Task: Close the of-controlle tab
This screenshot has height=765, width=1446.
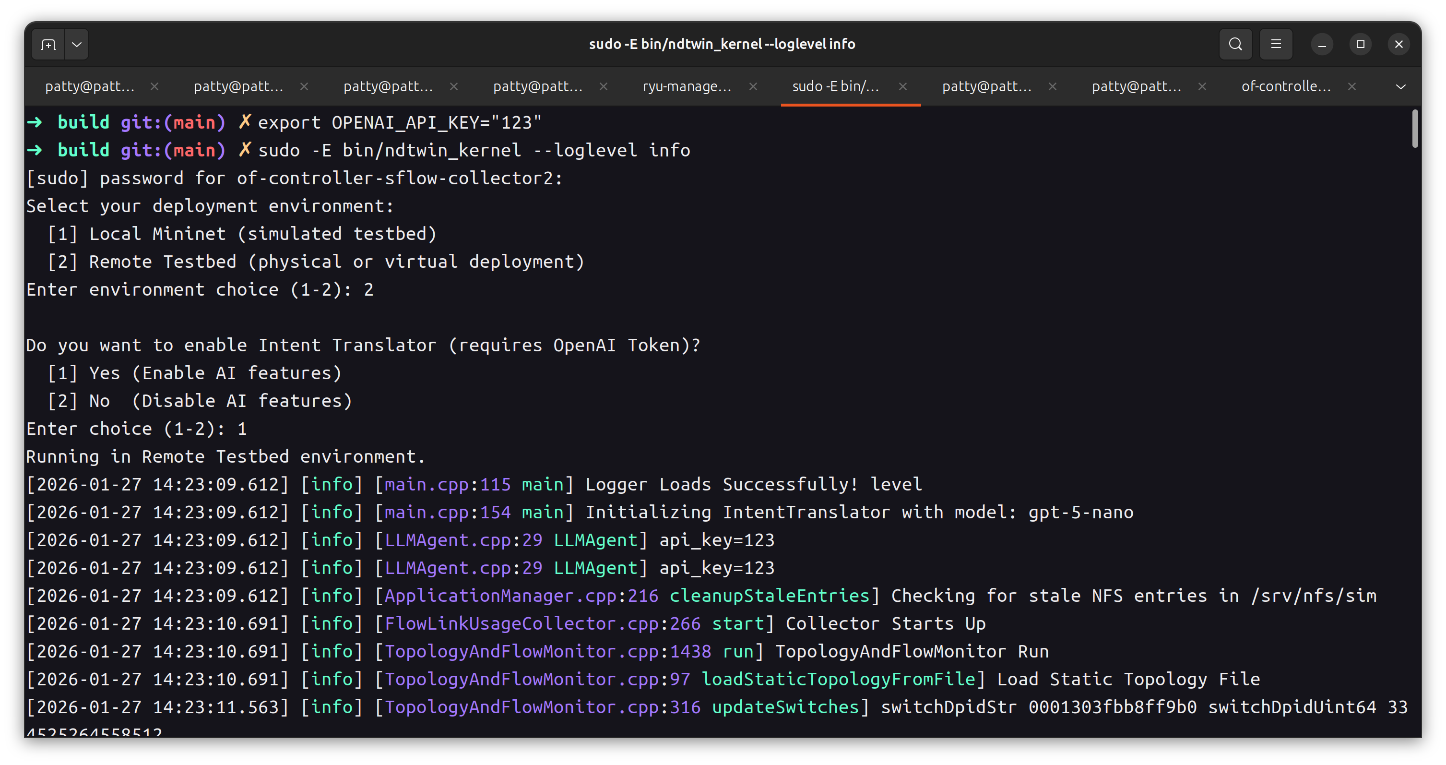Action: [x=1351, y=86]
